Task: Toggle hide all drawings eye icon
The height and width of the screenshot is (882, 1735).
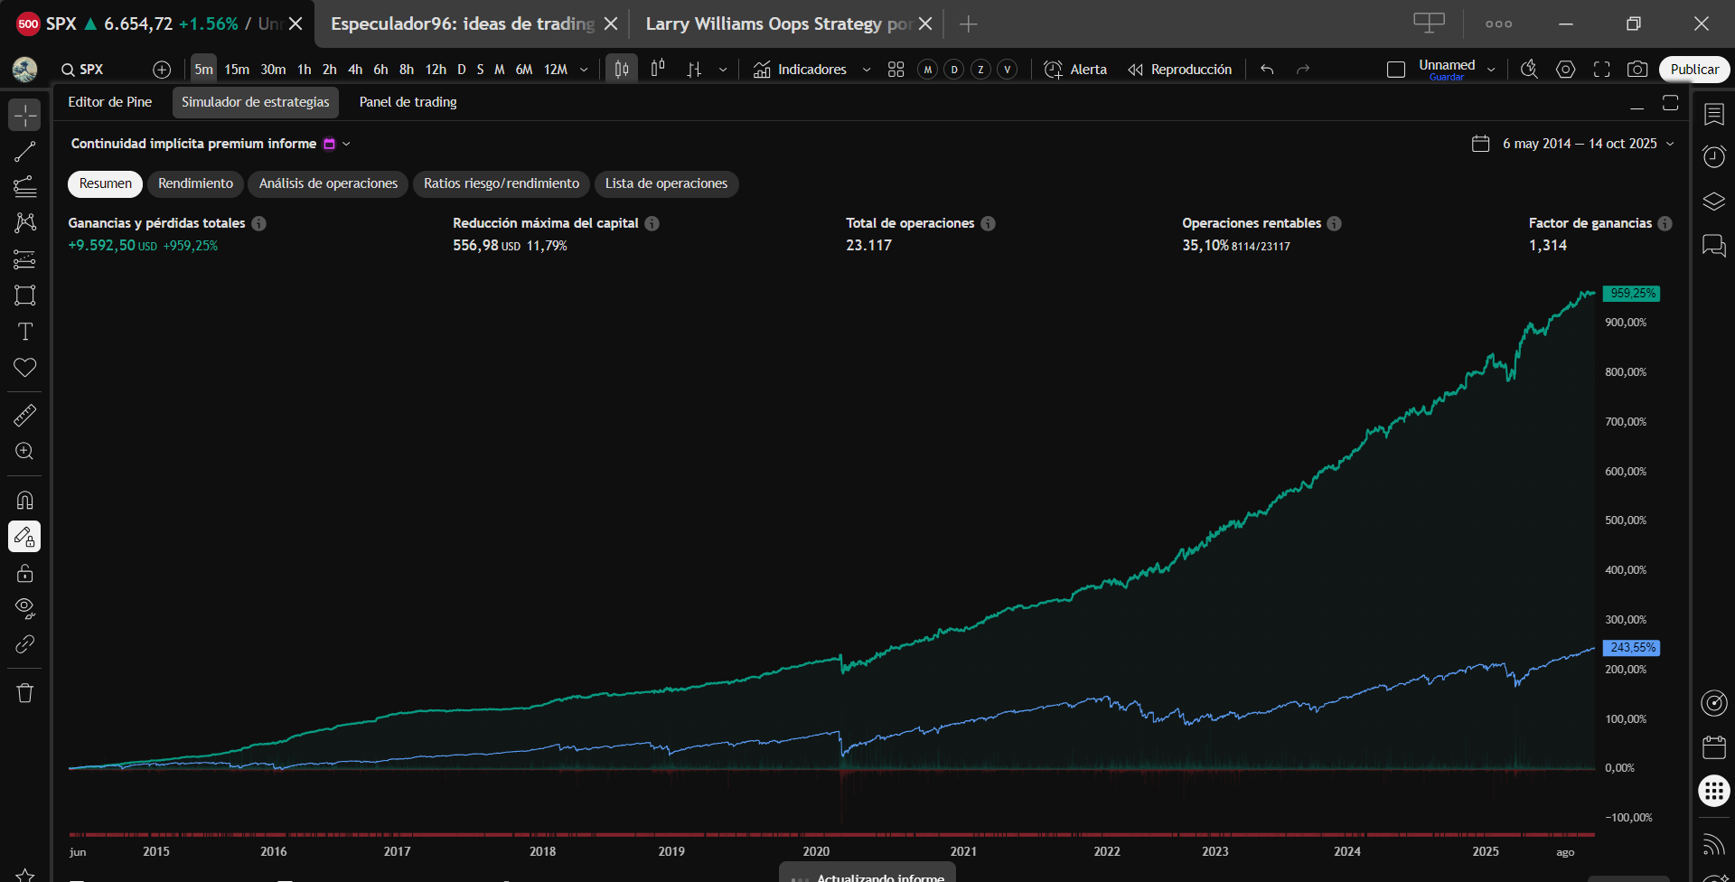Action: [24, 607]
